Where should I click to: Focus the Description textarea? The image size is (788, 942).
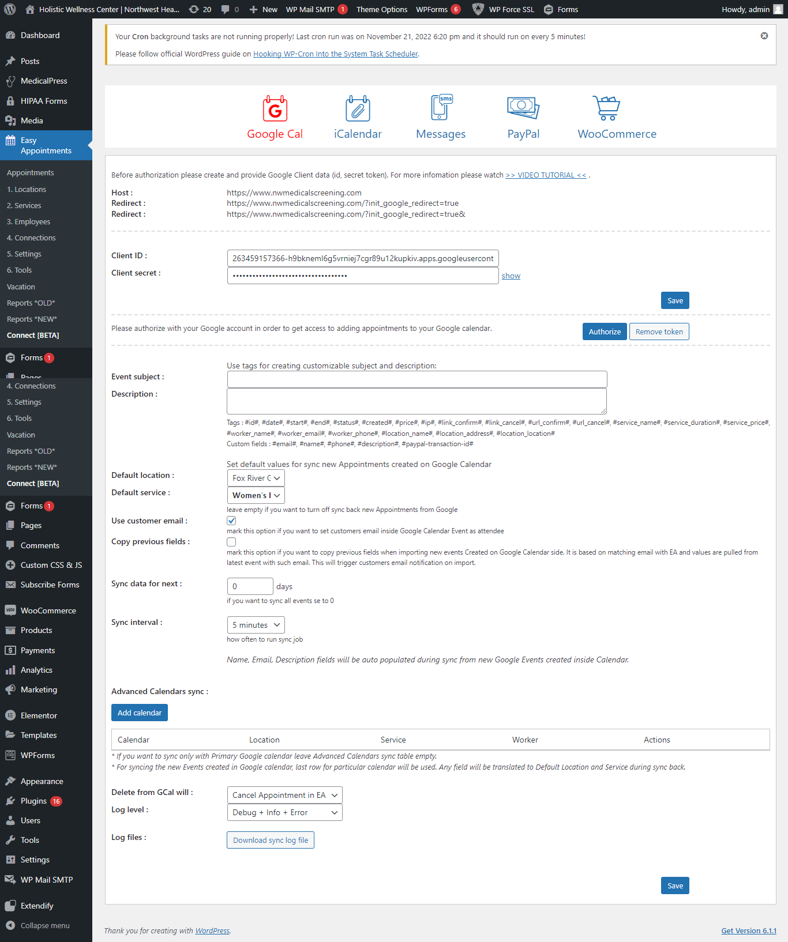[x=417, y=401]
